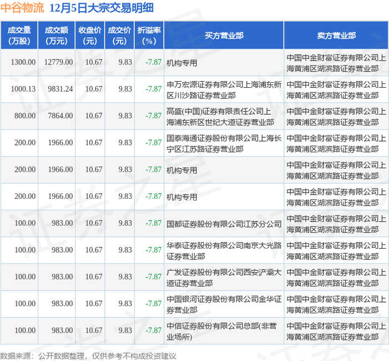Click seller cell in the 高盛 row
Viewport: 389px width, 361px height.
point(336,117)
